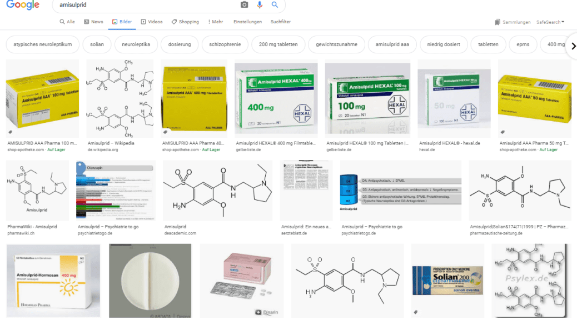Open the pharmazeutische-zeitung molecule image
Viewport: 577px width, 320px height.
tap(520, 191)
